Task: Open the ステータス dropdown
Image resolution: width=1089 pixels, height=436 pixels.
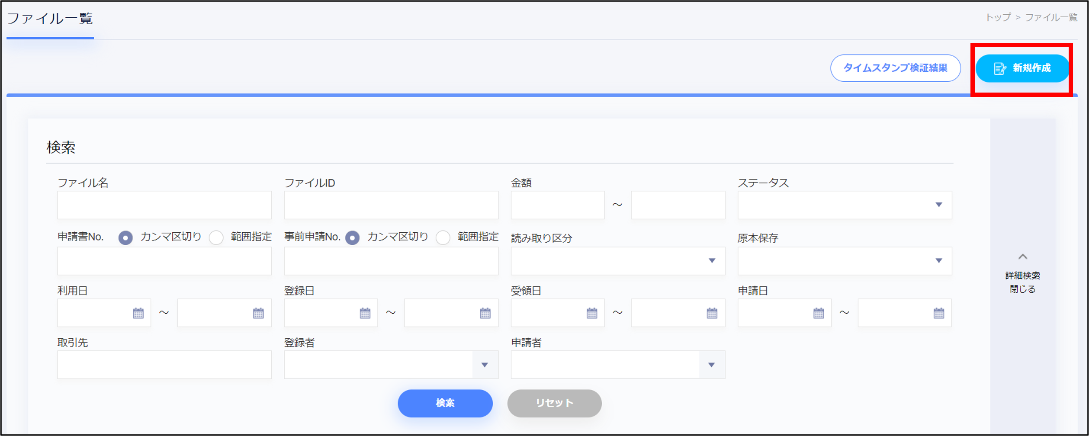Action: (x=844, y=205)
